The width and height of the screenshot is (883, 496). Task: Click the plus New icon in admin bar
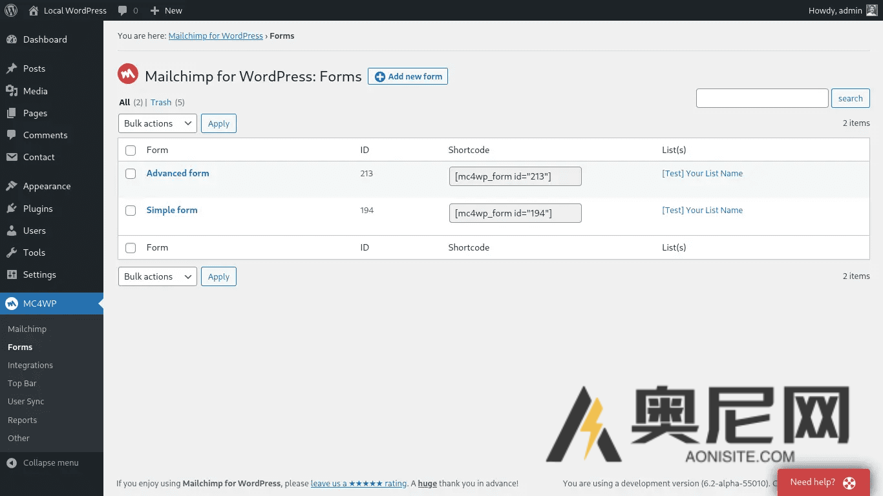click(154, 10)
